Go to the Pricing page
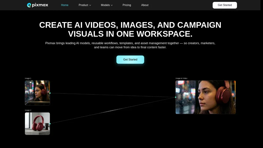Viewport: 263px width, 148px height. pos(127,5)
